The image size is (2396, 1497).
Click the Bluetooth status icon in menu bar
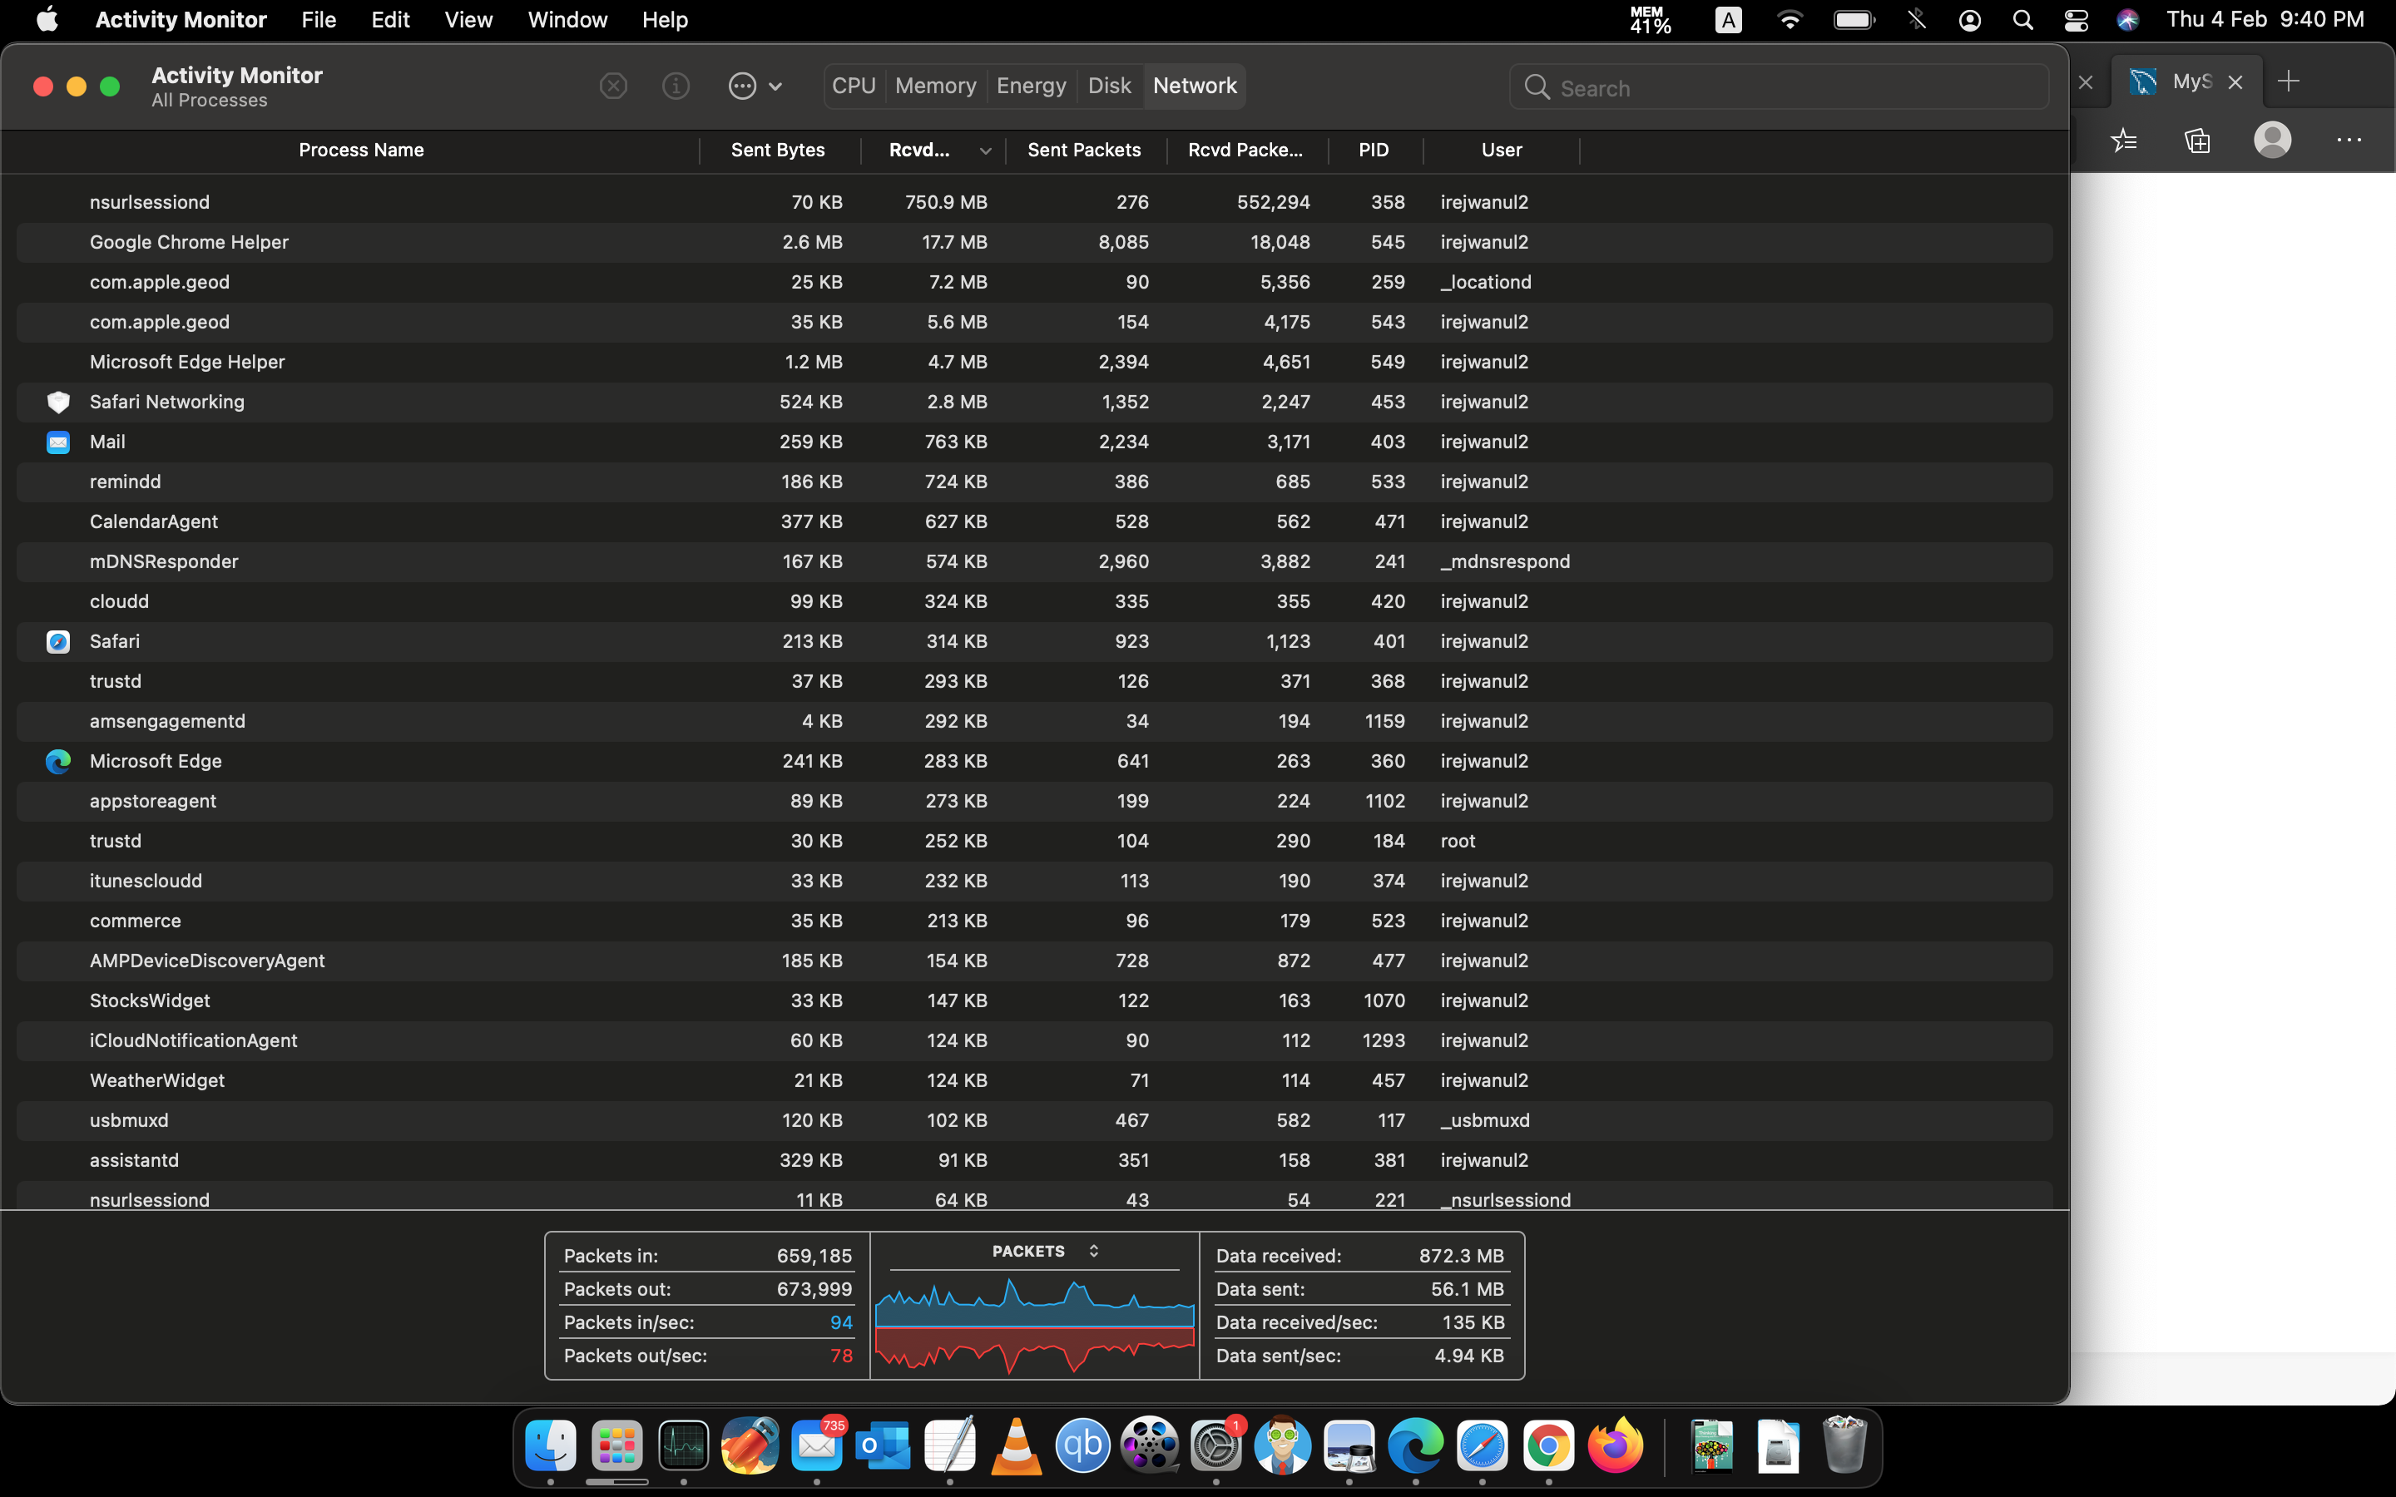[1917, 20]
